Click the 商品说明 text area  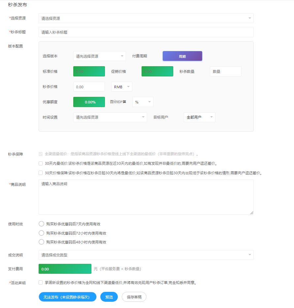146,197
